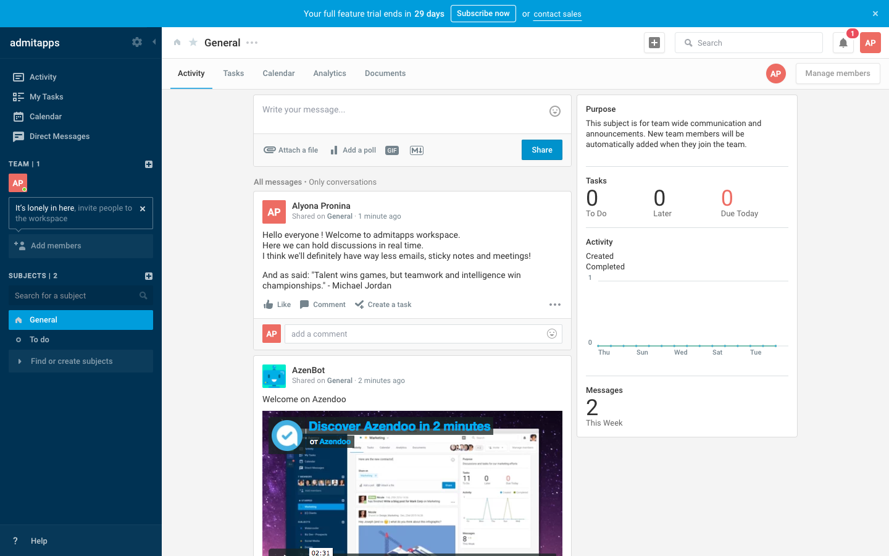Create a task from Alyona's message

[383, 305]
